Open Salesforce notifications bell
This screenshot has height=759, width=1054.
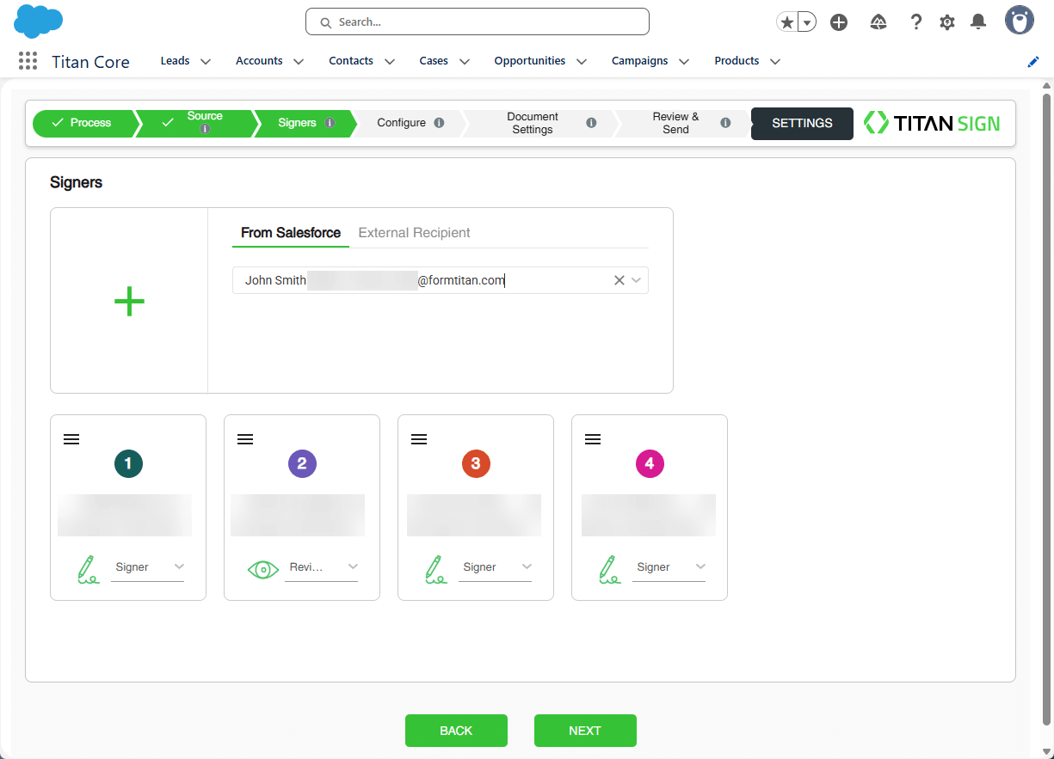click(x=978, y=21)
